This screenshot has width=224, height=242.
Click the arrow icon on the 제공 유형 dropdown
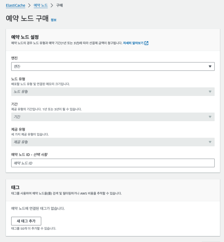click(210, 142)
